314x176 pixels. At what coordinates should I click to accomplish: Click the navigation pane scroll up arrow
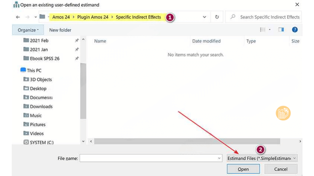[83, 40]
